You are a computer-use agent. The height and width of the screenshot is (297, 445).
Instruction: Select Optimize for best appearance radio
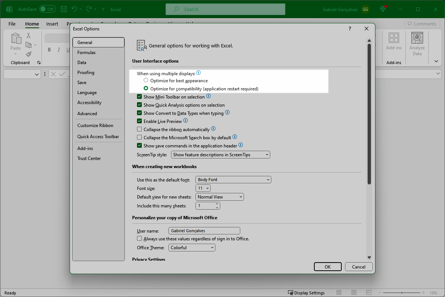point(146,80)
